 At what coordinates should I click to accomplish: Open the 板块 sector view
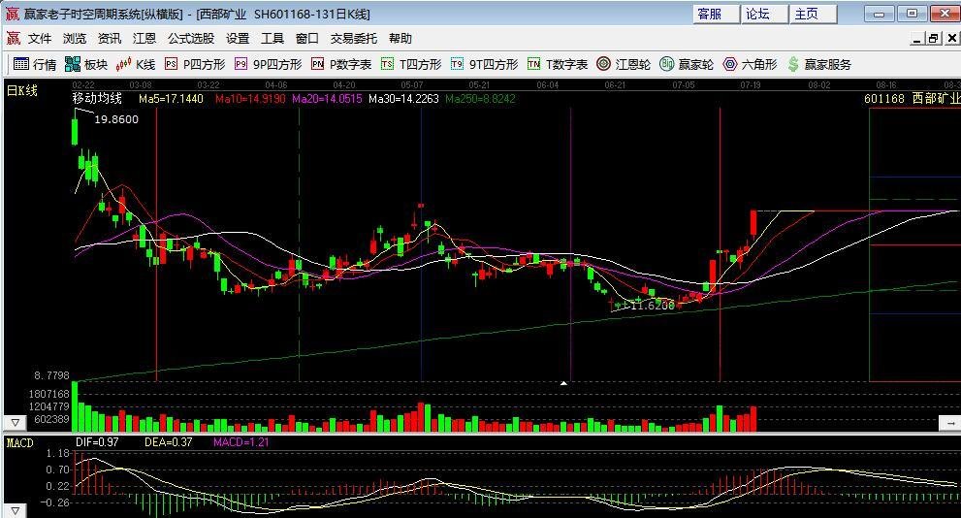(85, 64)
